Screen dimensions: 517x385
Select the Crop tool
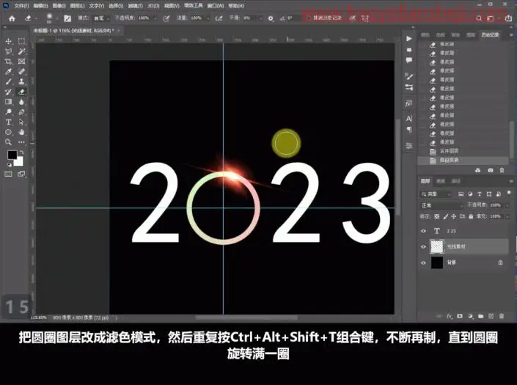[x=9, y=62]
